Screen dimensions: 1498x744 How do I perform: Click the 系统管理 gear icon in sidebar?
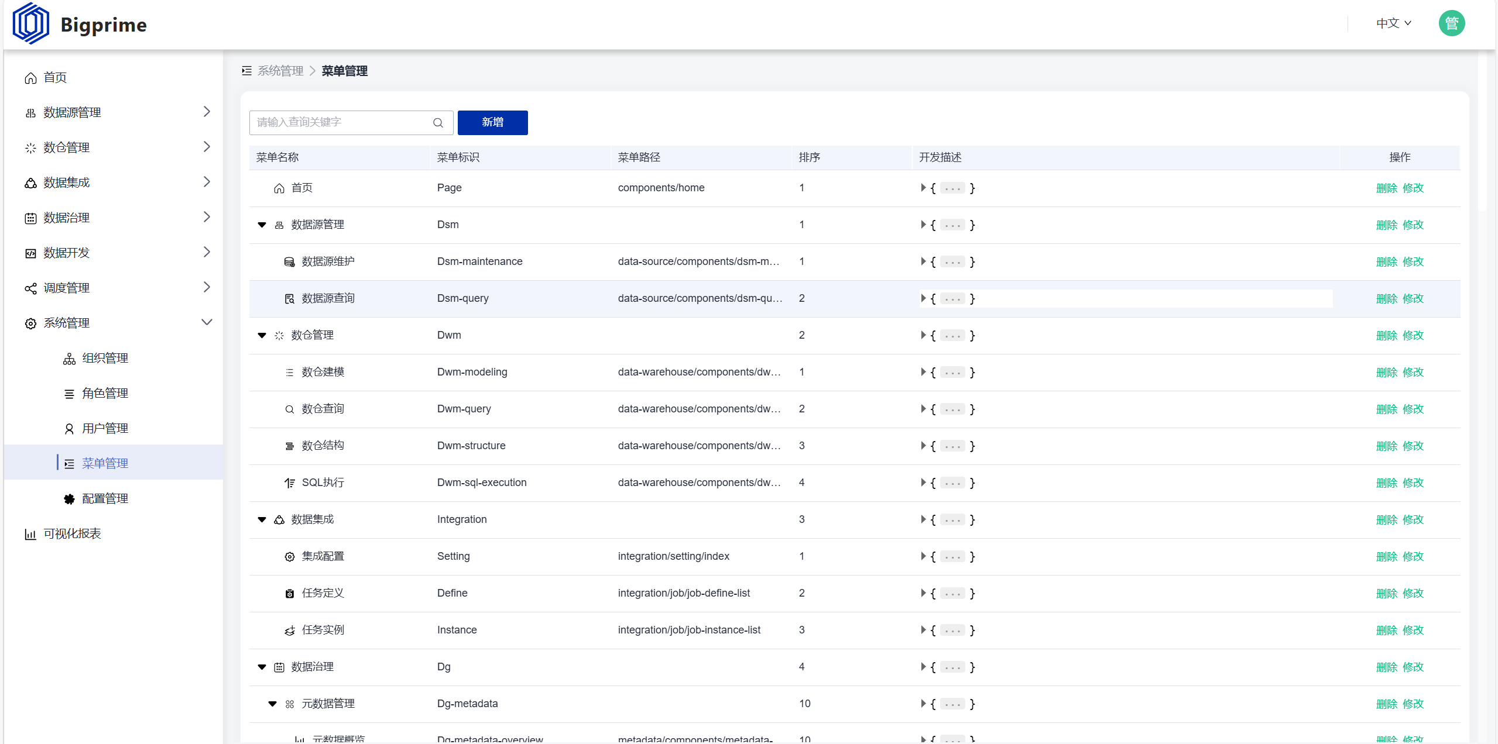[x=30, y=323]
